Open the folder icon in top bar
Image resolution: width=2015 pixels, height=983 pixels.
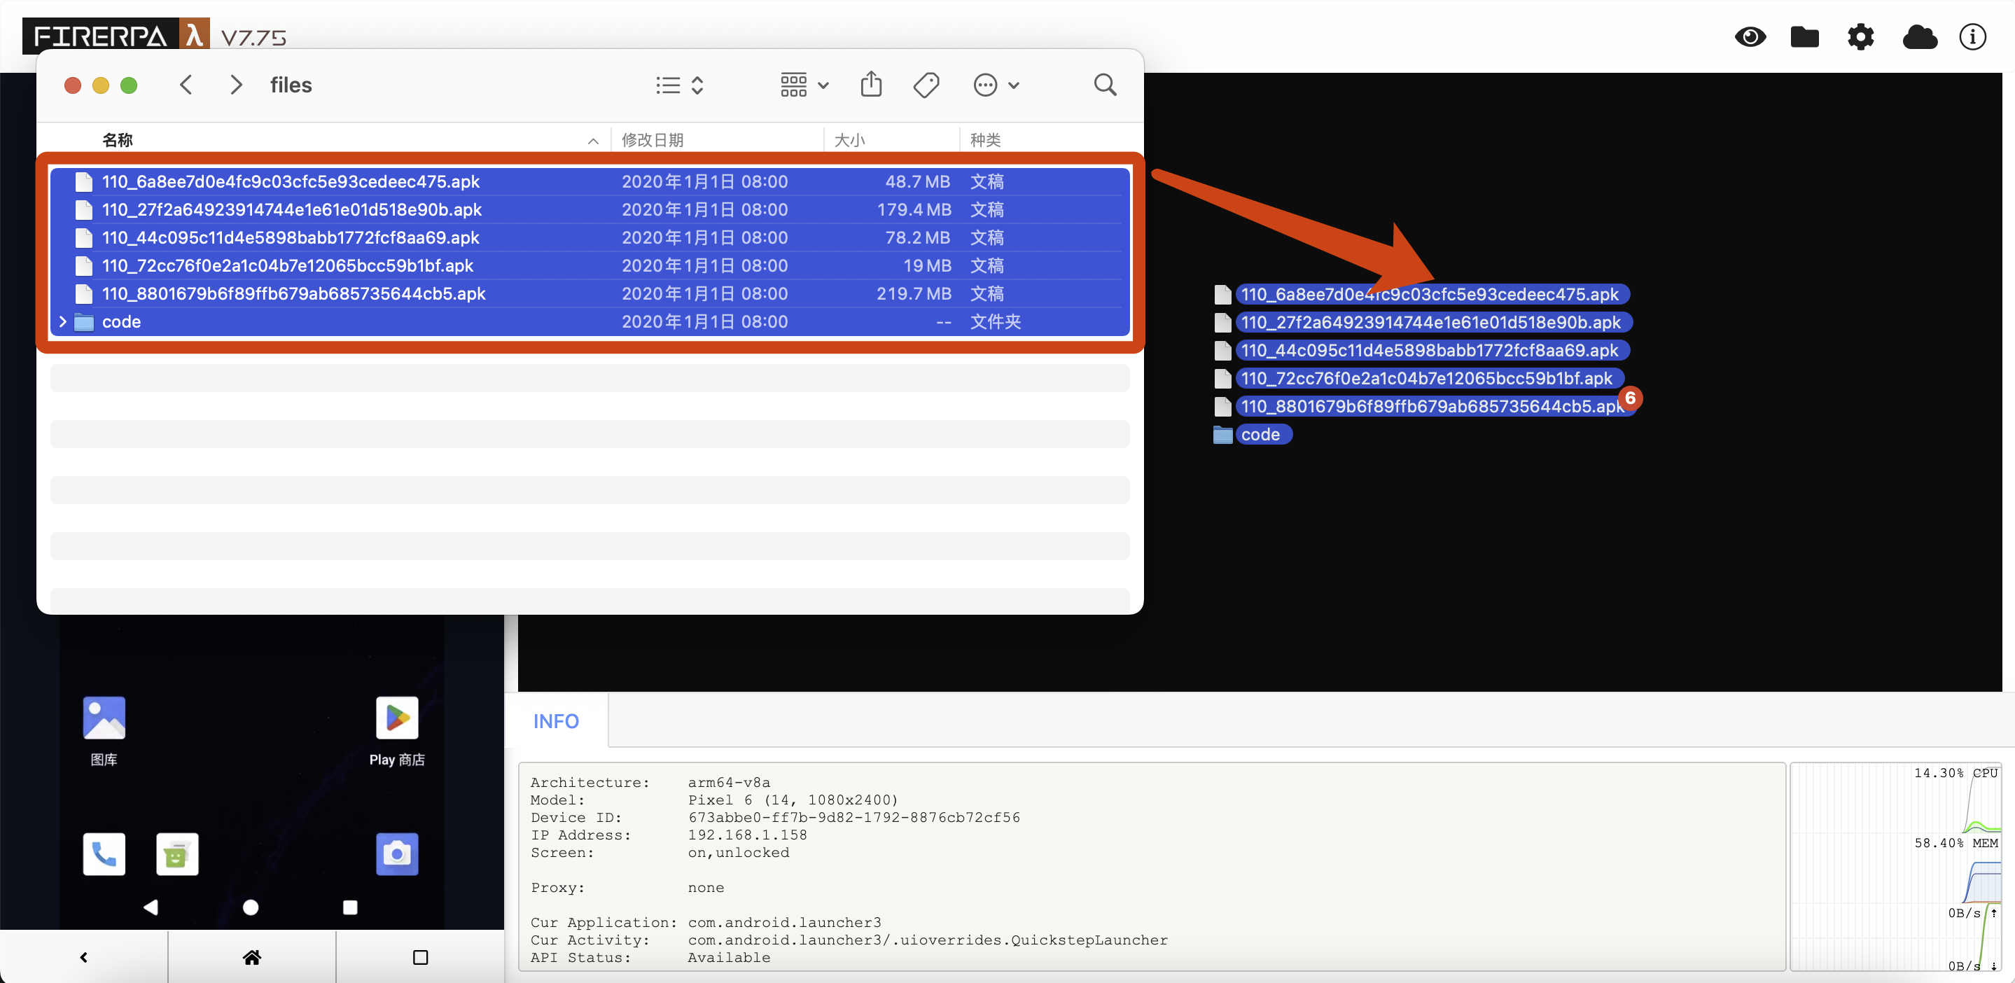coord(1804,36)
